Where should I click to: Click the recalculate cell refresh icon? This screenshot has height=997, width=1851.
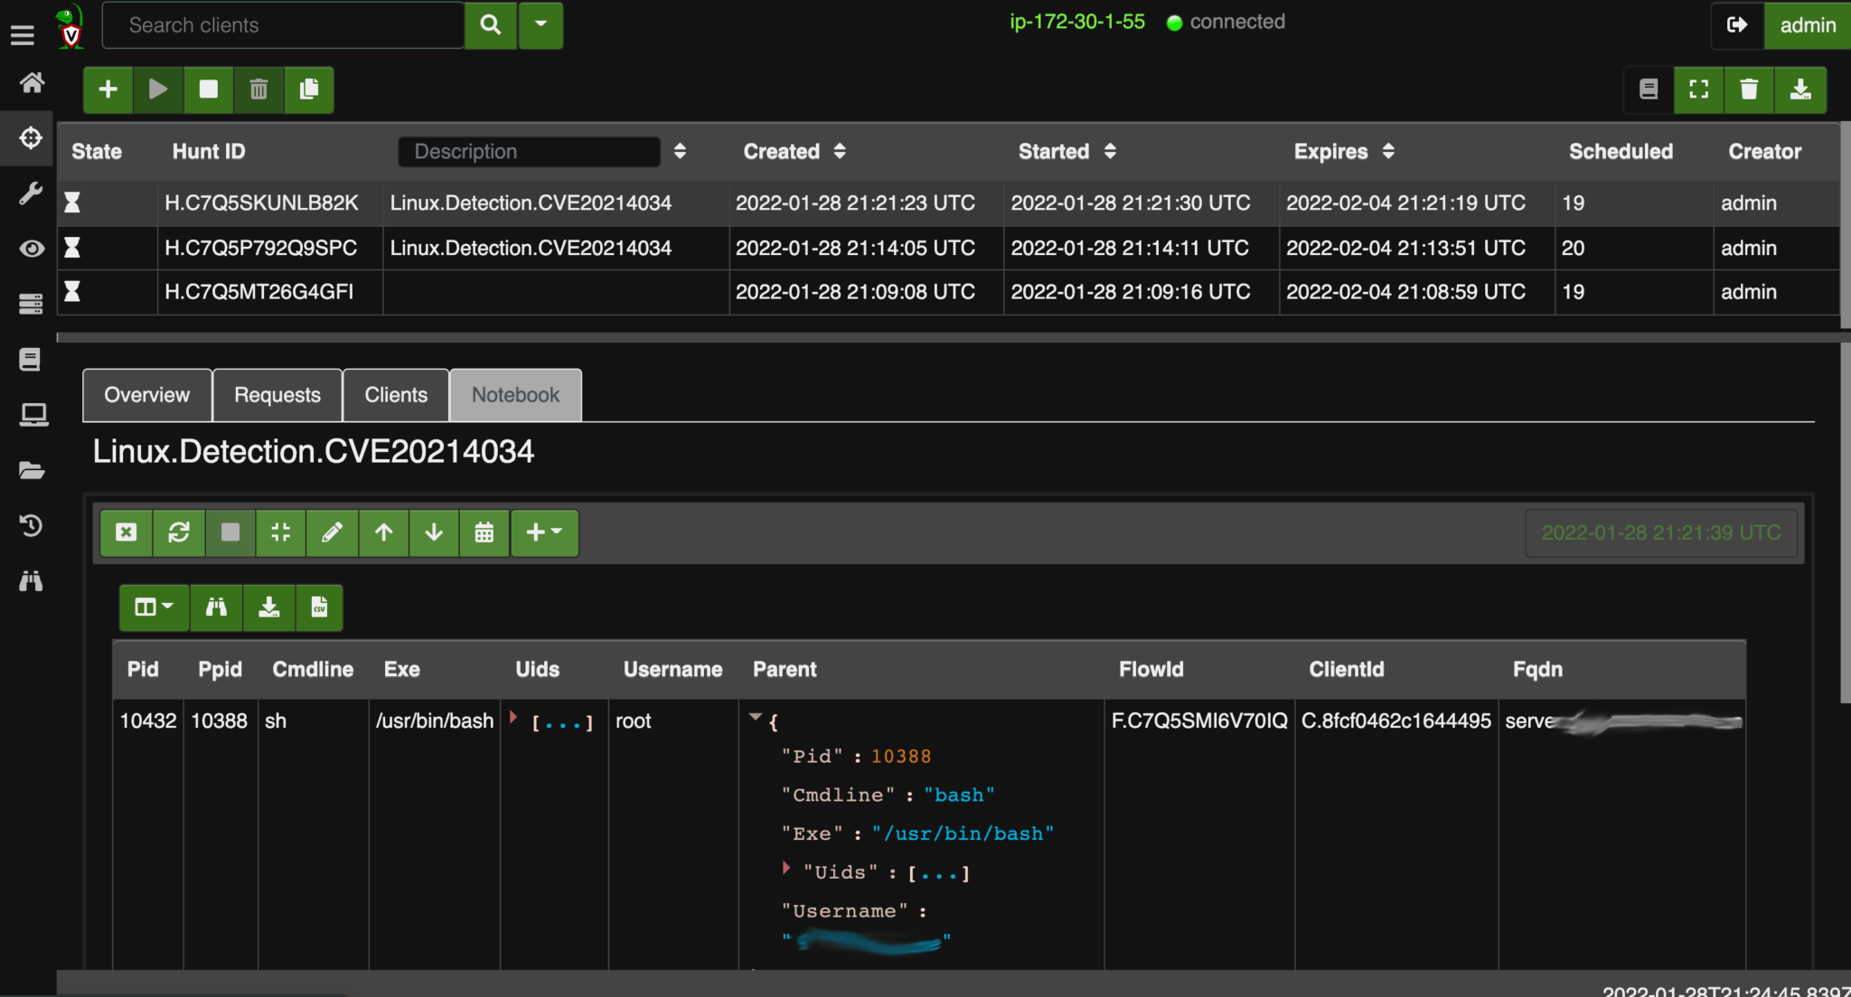tap(178, 532)
